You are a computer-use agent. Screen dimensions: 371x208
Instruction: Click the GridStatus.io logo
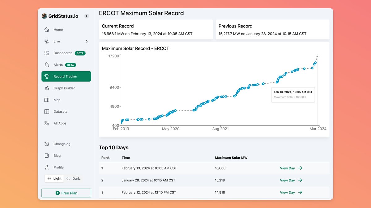[44, 16]
